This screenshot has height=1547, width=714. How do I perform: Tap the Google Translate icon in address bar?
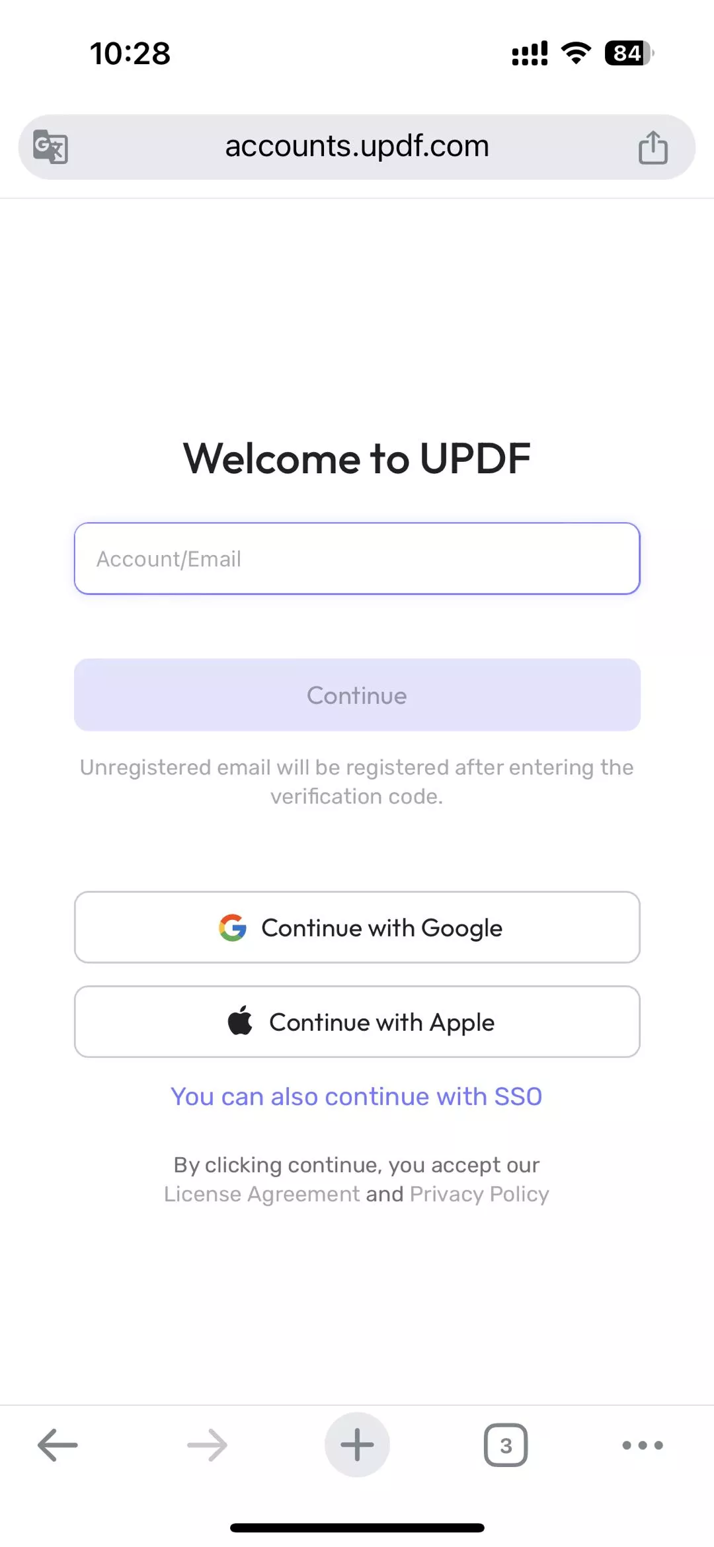click(51, 147)
